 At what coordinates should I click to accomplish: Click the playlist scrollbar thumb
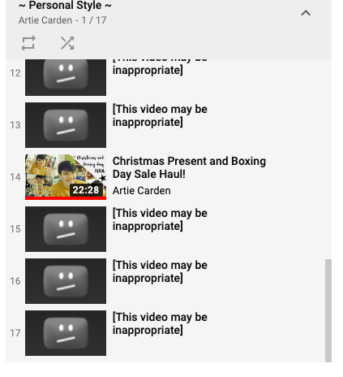click(328, 310)
